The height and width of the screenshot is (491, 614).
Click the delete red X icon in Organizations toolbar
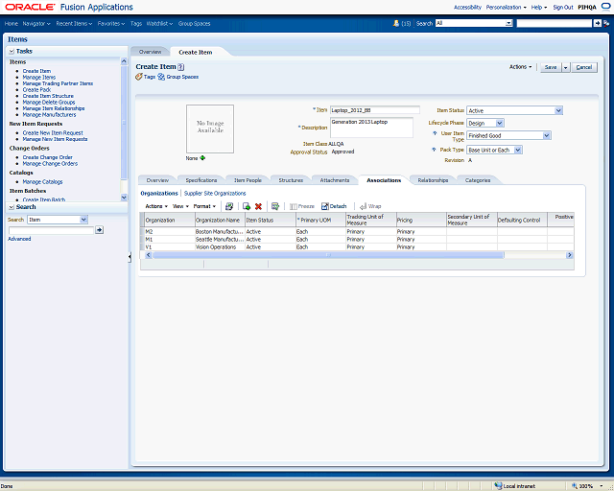click(258, 206)
